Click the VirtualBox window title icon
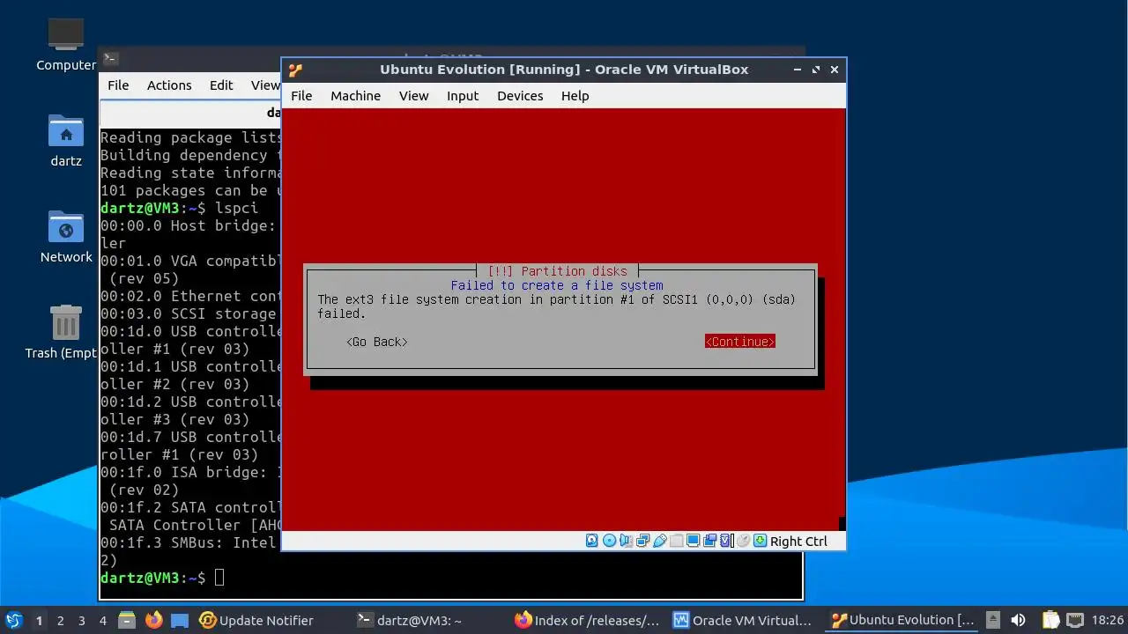 pyautogui.click(x=295, y=70)
